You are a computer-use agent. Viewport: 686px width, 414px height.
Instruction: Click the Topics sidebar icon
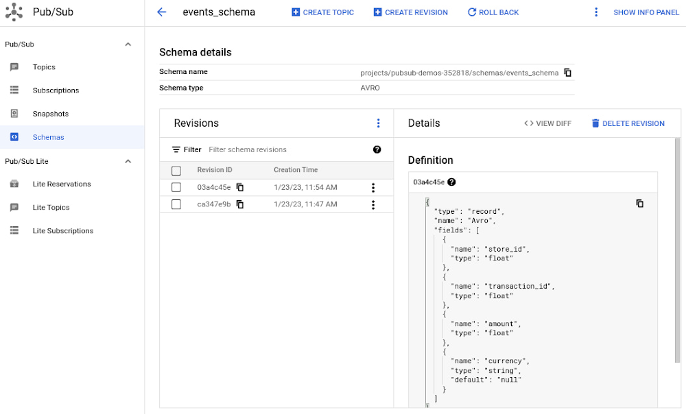coord(14,67)
